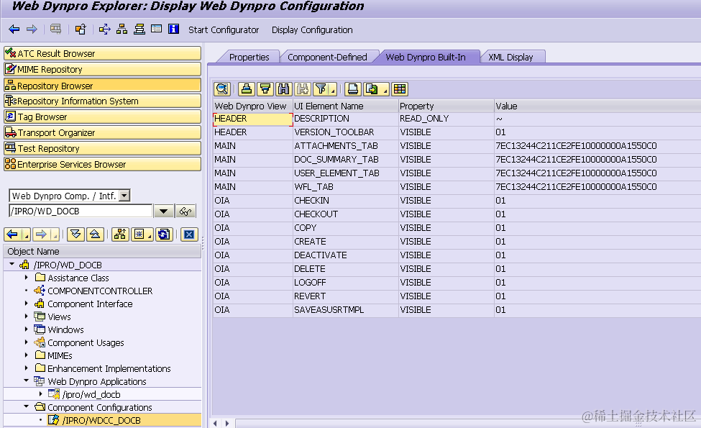Select the Web Dynpro Built-In tab
The height and width of the screenshot is (428, 701).
click(426, 58)
